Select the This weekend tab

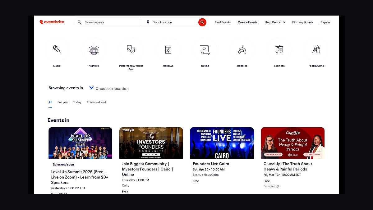click(x=96, y=102)
